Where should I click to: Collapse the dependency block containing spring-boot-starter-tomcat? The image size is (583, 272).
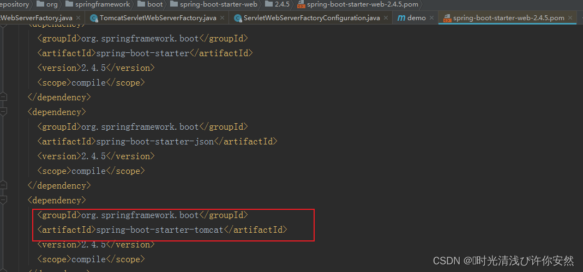pos(3,200)
